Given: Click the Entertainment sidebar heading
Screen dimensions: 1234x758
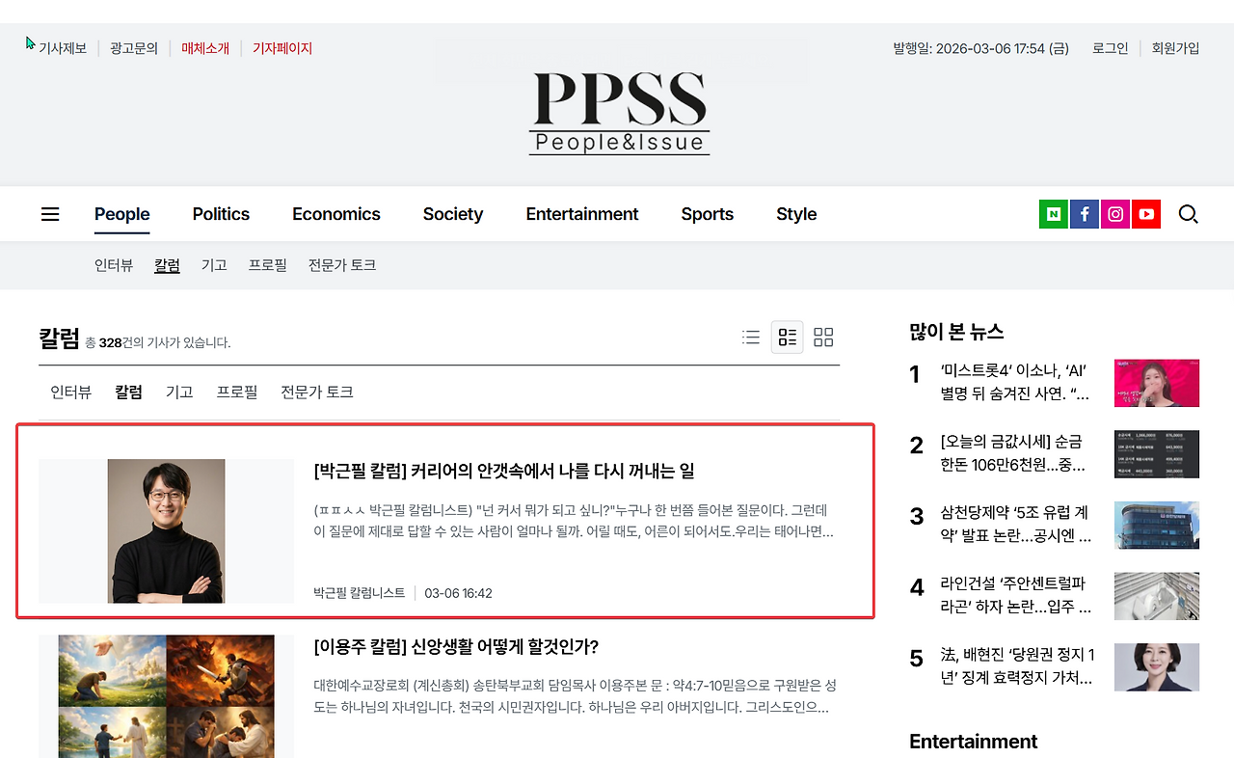Looking at the screenshot, I should tap(974, 742).
